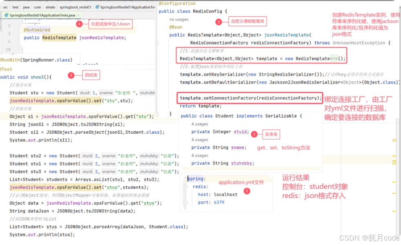Click line number 2 in the gutter

tap(9, 26)
